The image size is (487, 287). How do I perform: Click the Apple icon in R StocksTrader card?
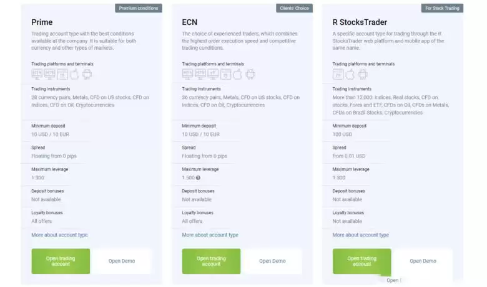coord(350,74)
